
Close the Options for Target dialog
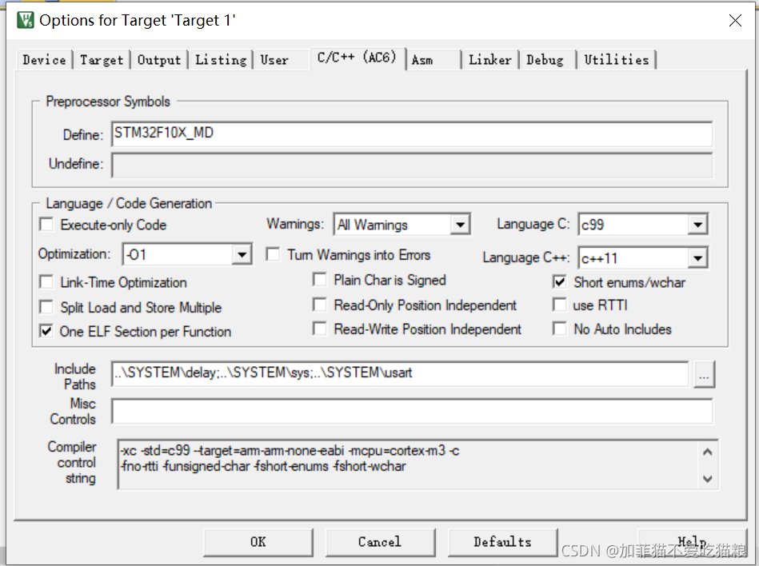(735, 20)
